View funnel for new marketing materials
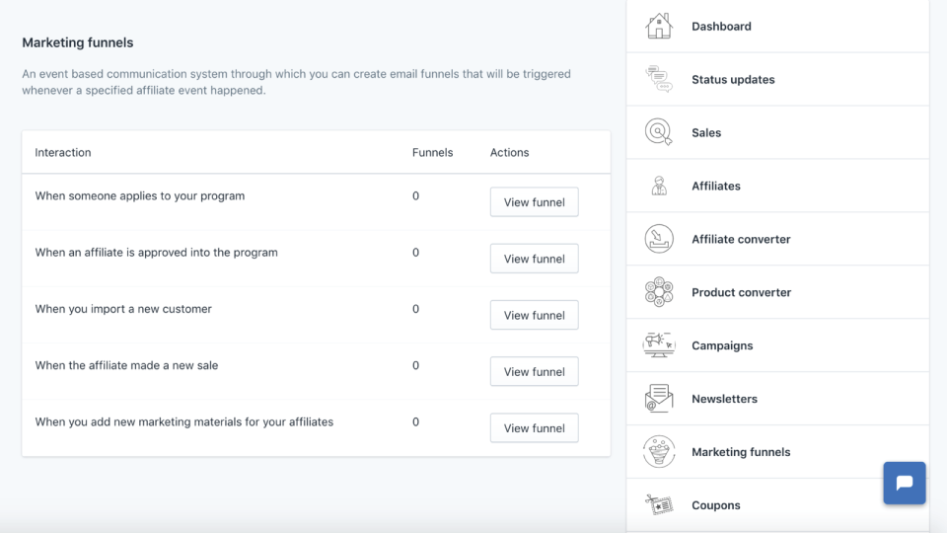Viewport: 947px width, 533px height. (x=534, y=427)
